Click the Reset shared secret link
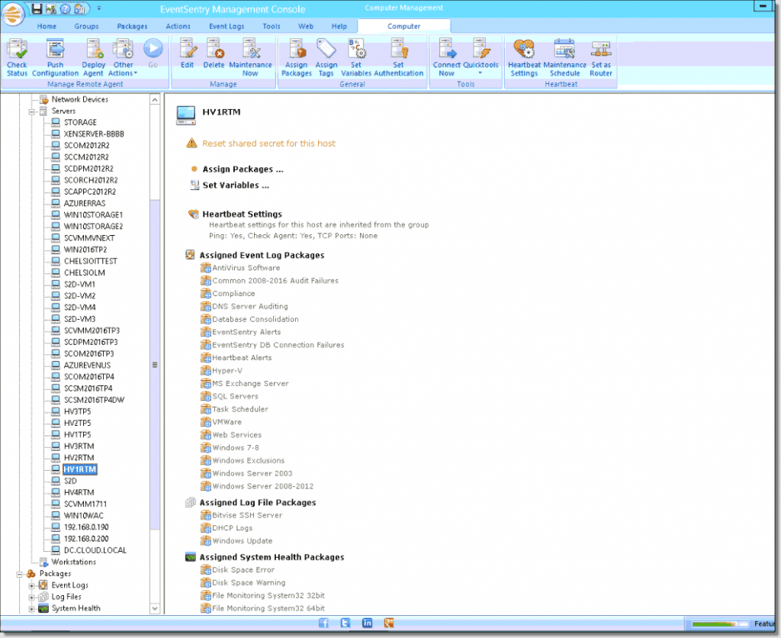This screenshot has width=781, height=638. [269, 143]
